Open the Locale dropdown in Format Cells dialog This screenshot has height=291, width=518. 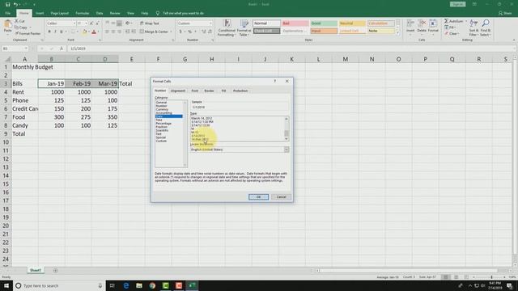tap(287, 150)
